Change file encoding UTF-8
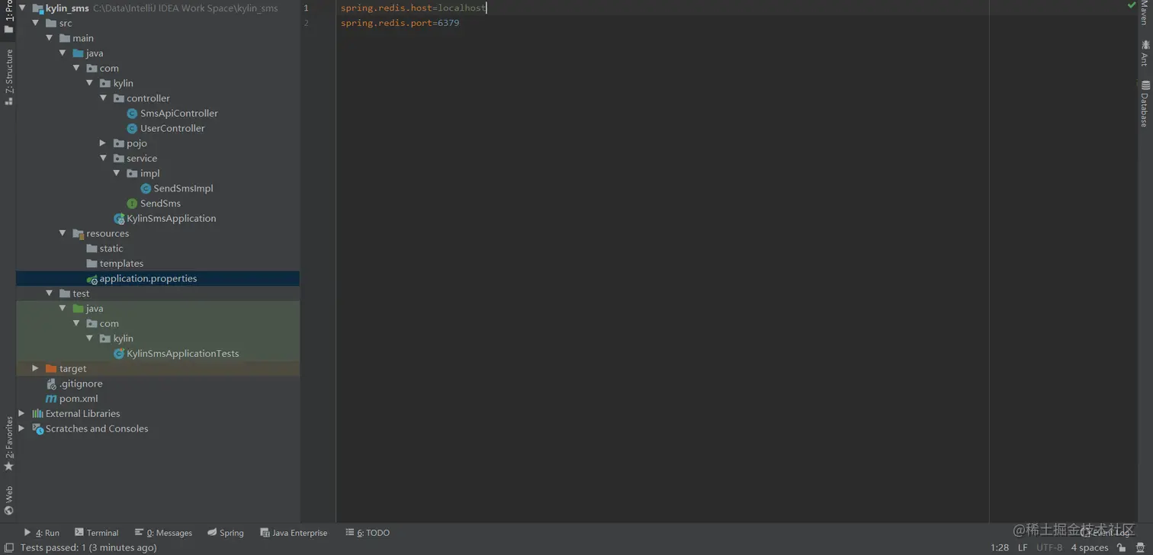The height and width of the screenshot is (555, 1153). (1049, 547)
